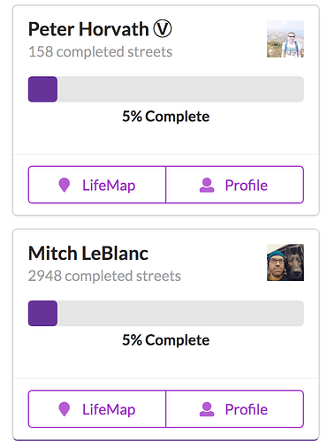This screenshot has width=335, height=441.
Task: Click the 2948 completed streets text
Action: tap(104, 276)
